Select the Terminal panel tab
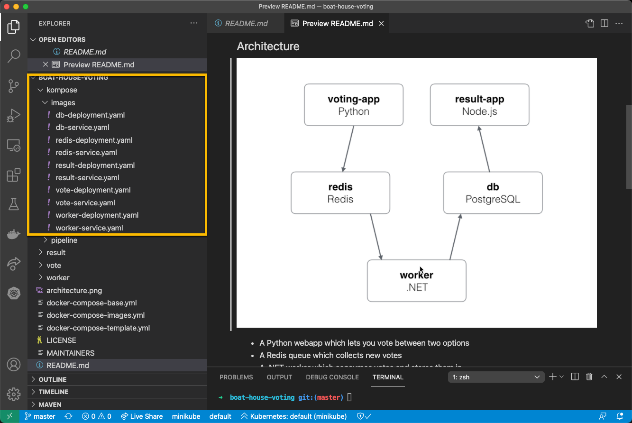Image resolution: width=632 pixels, height=423 pixels. (388, 377)
